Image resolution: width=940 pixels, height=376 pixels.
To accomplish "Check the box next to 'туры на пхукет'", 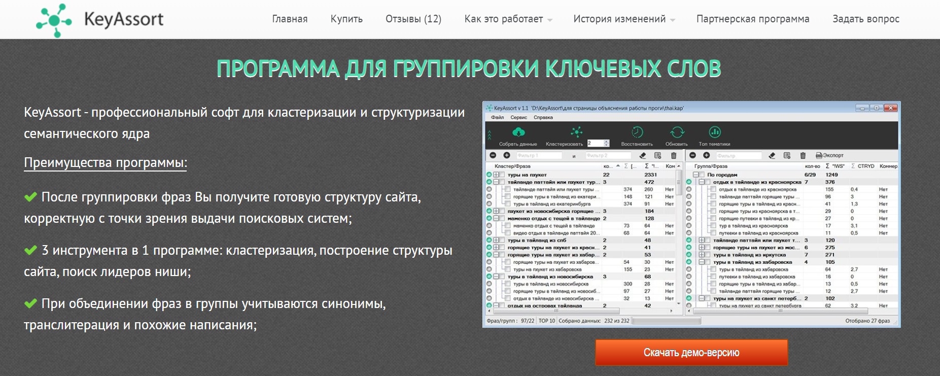I will (x=503, y=175).
